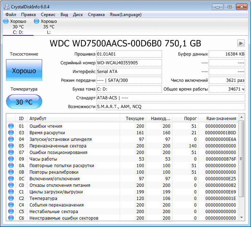The height and width of the screenshot is (227, 251).
Task: Click scrollbar down arrow in attribute list
Action: (242, 218)
